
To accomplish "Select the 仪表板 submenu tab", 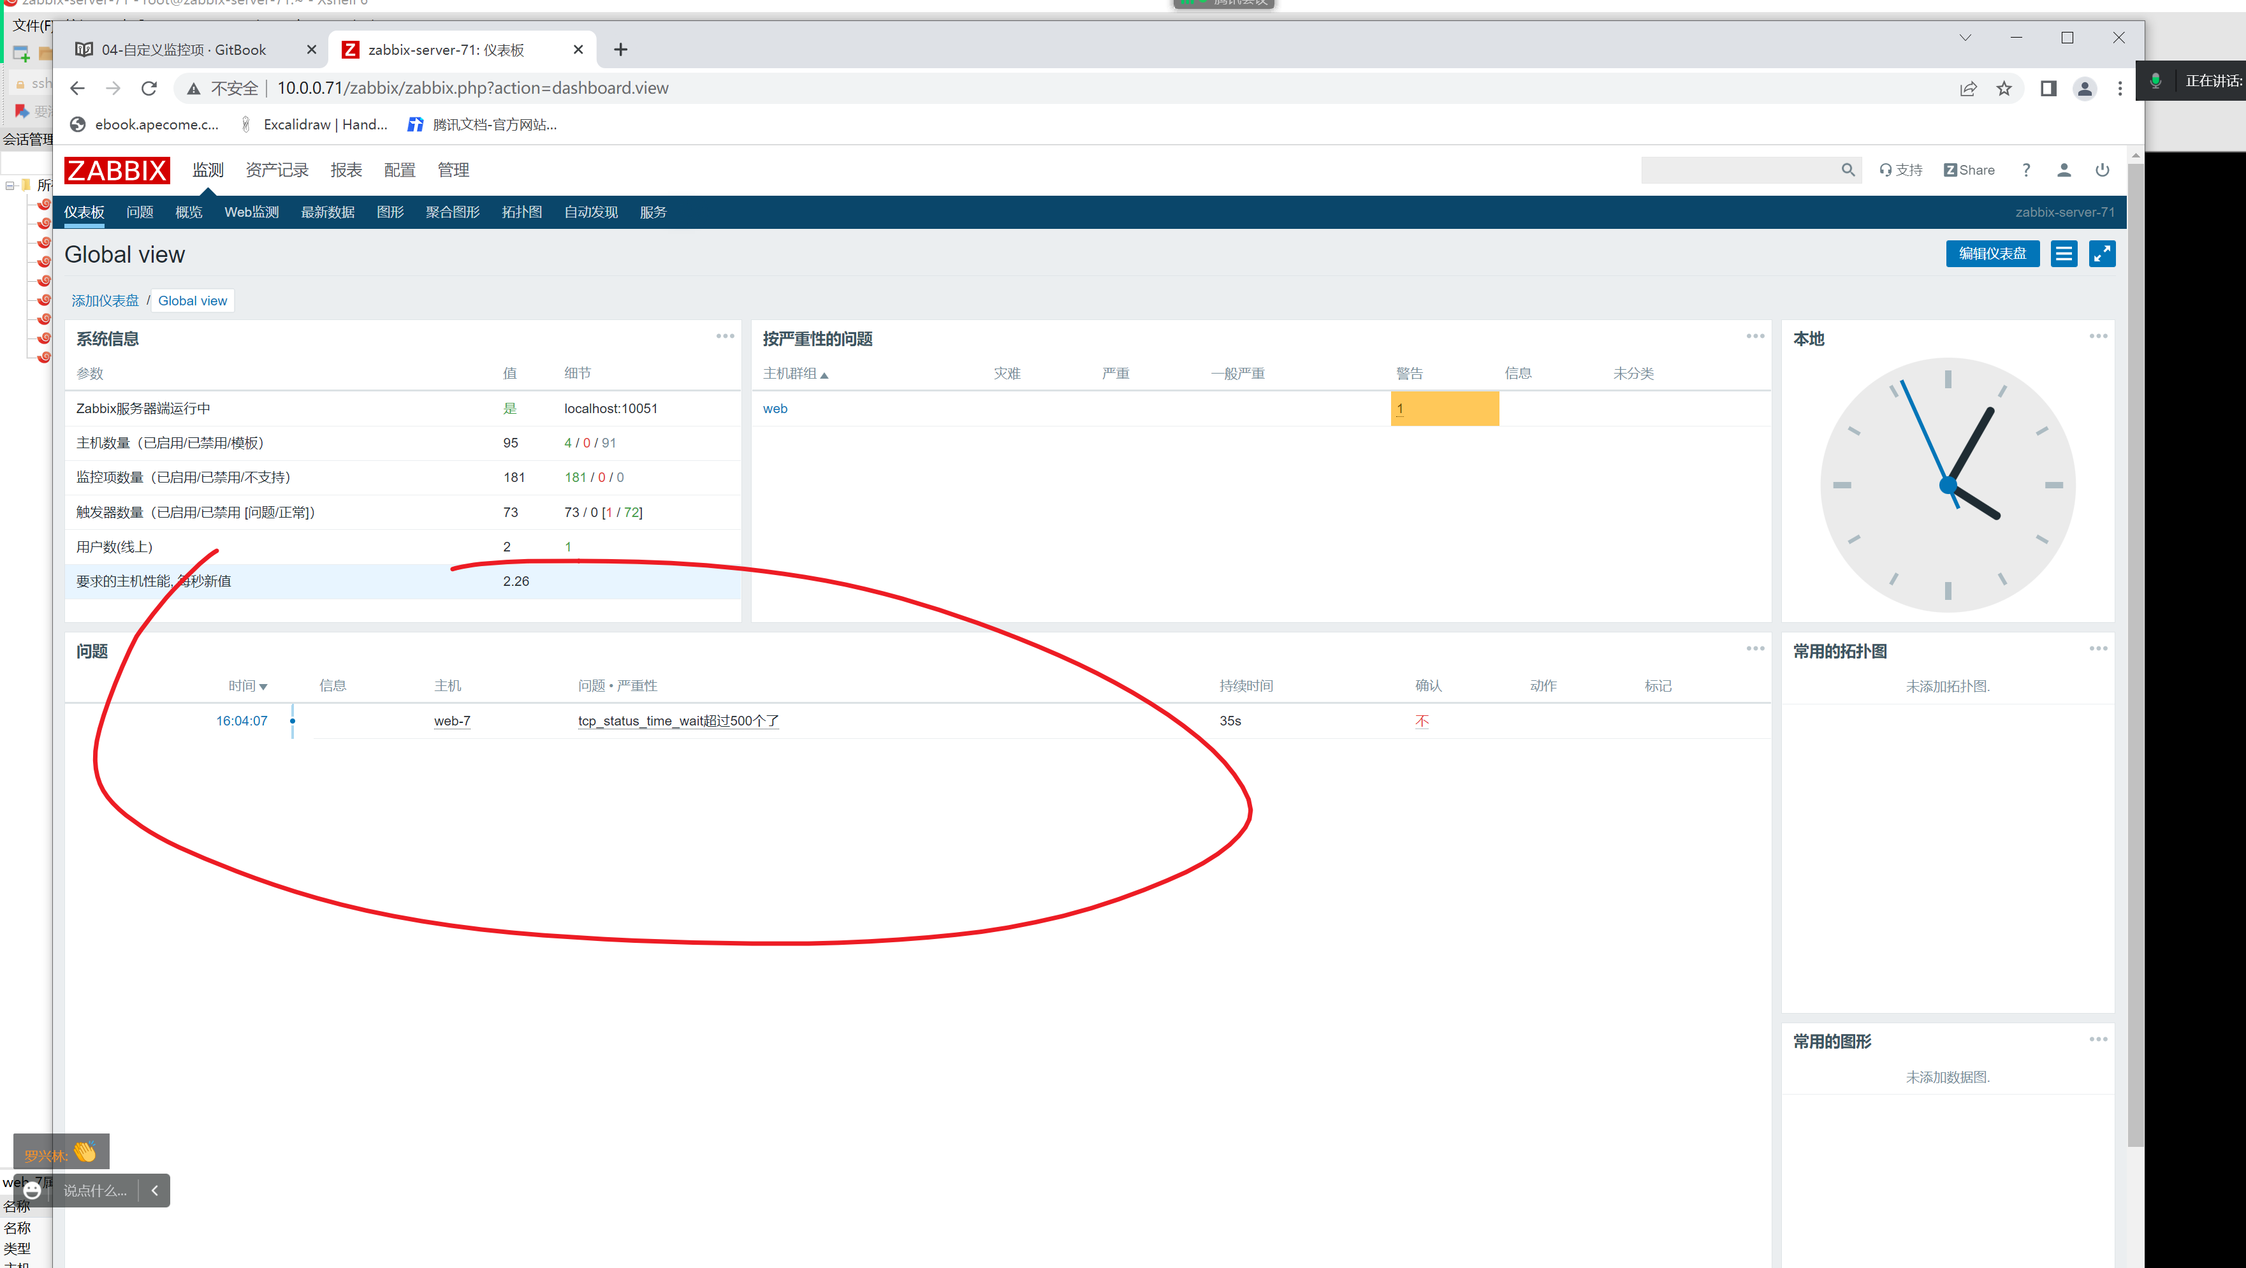I will tap(84, 212).
